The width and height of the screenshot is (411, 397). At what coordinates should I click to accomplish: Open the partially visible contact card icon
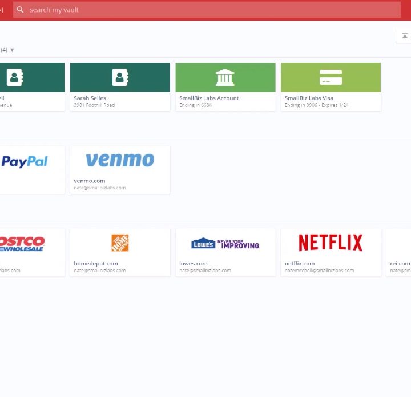[x=15, y=77]
